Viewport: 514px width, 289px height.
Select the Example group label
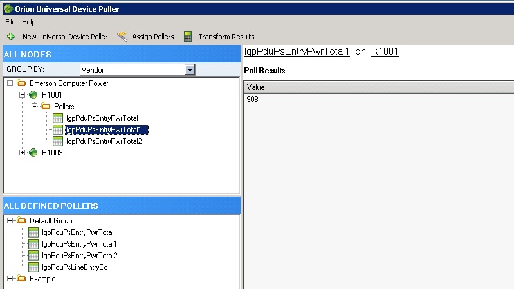(42, 279)
